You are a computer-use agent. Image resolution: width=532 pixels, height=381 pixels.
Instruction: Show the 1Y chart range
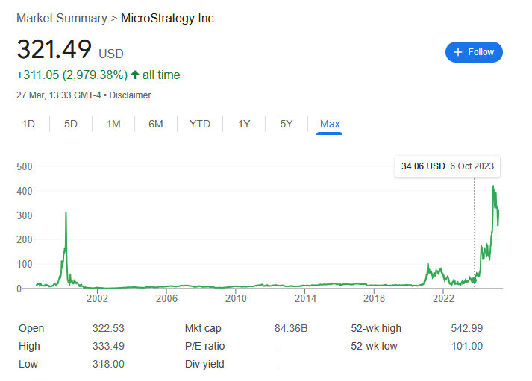(244, 124)
